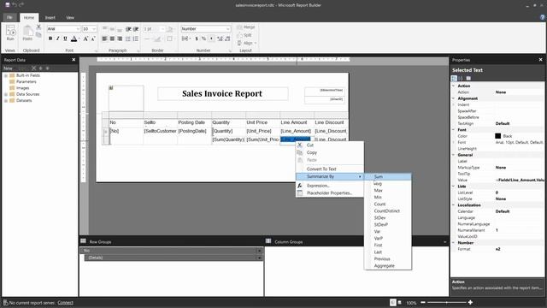
Task: Click Split in Layout group
Action: [244, 35]
